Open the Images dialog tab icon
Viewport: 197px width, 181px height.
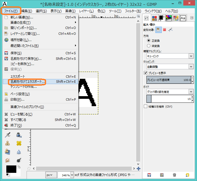tap(176, 18)
